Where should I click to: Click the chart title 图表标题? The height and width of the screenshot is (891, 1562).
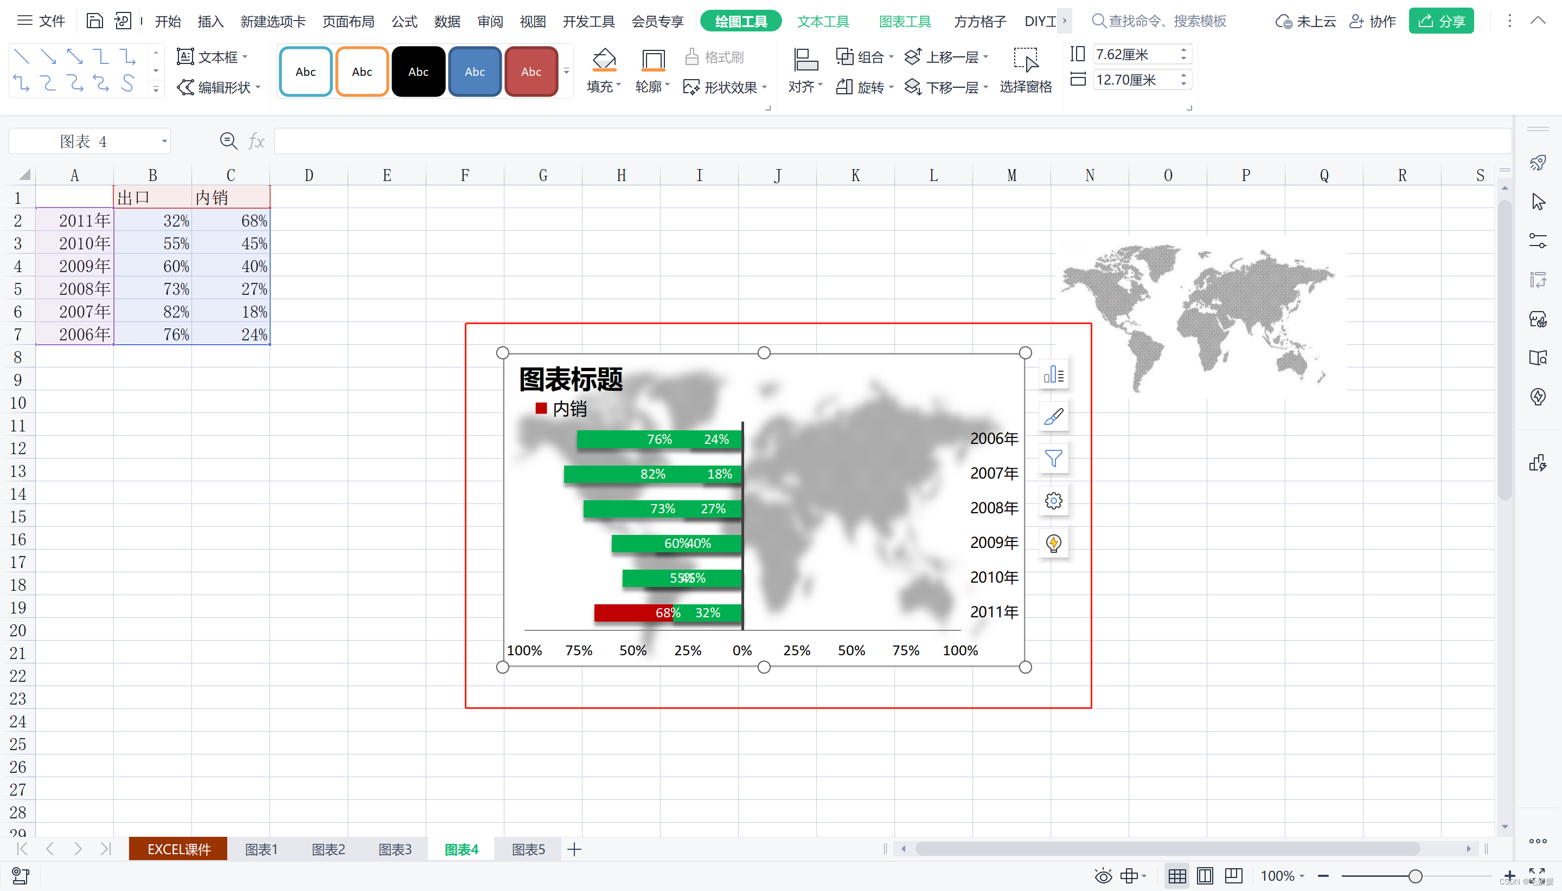(571, 379)
